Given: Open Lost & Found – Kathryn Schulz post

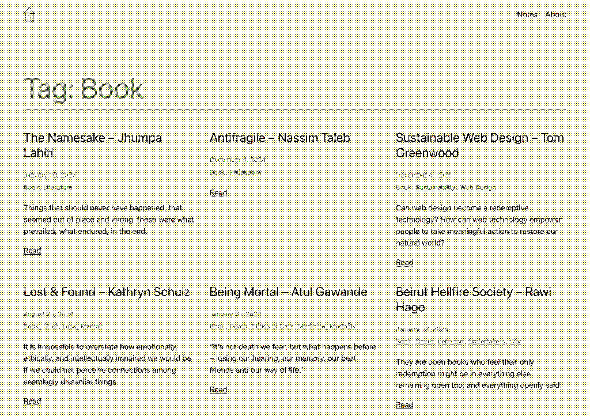Looking at the screenshot, I should click(107, 292).
